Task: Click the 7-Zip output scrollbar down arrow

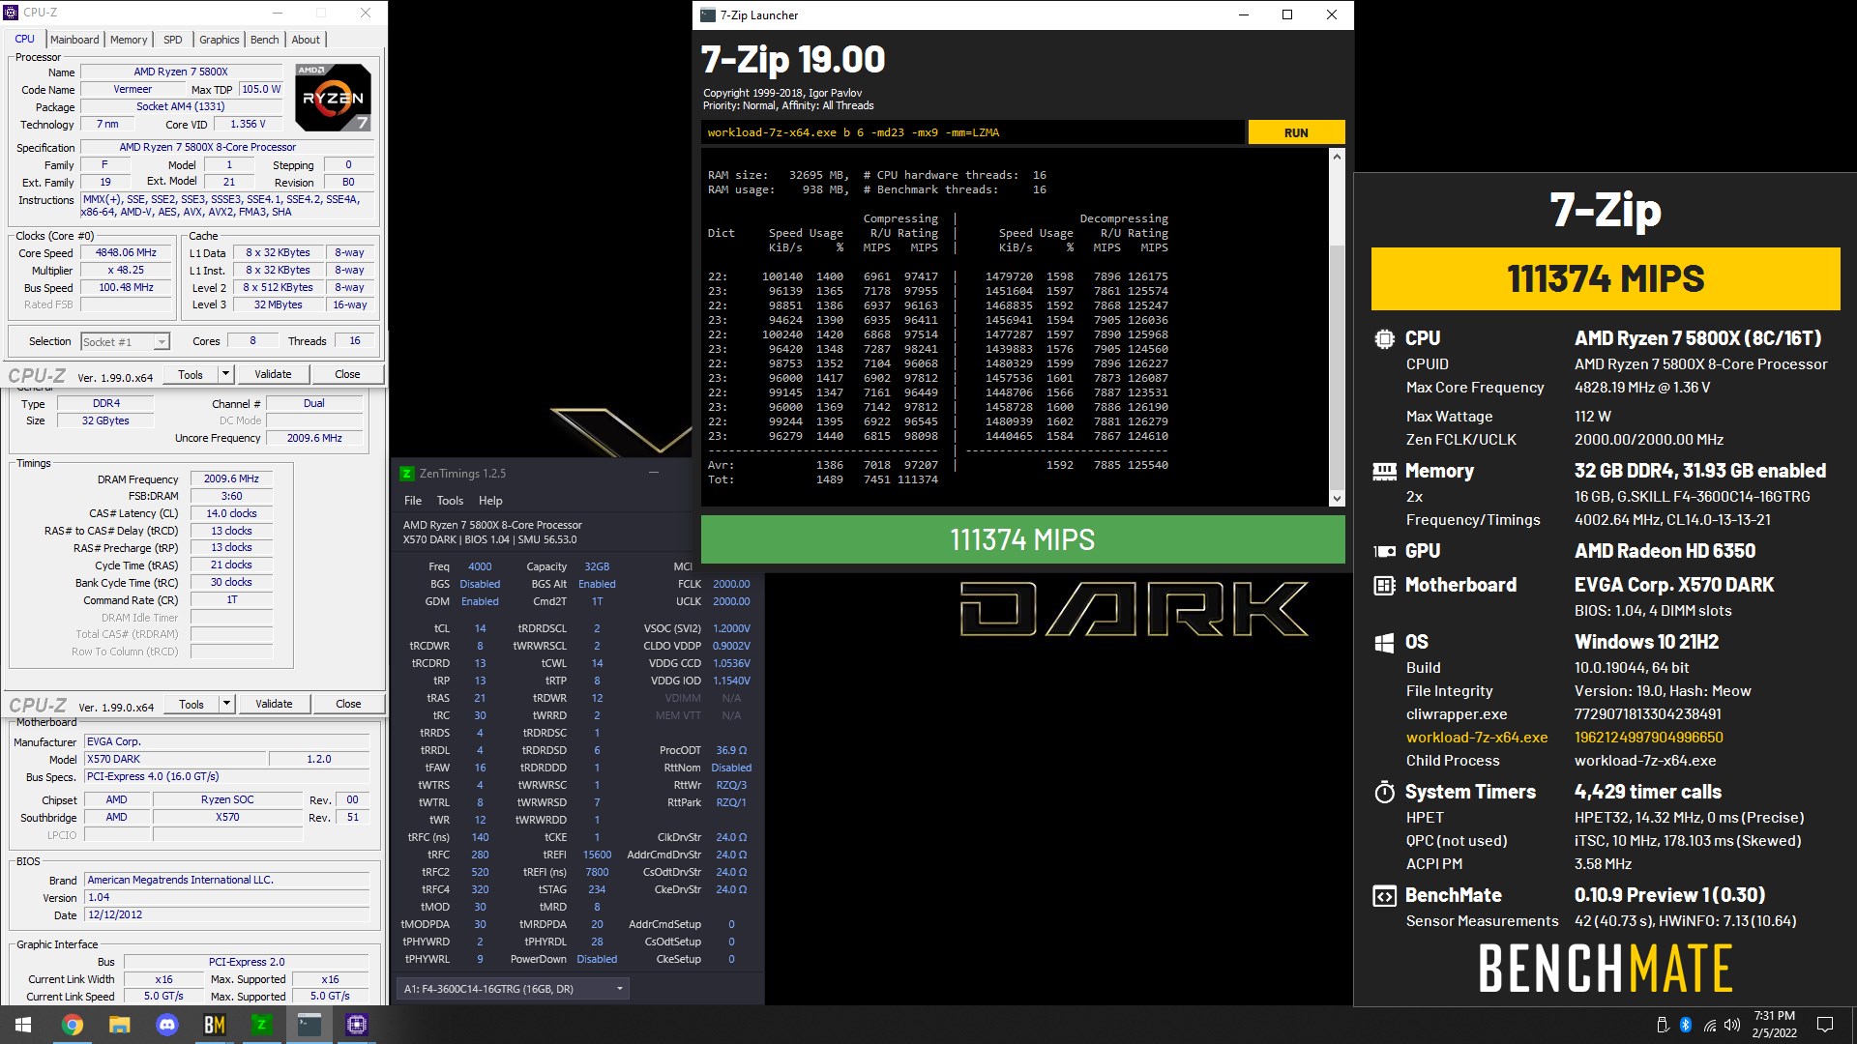Action: 1337,499
